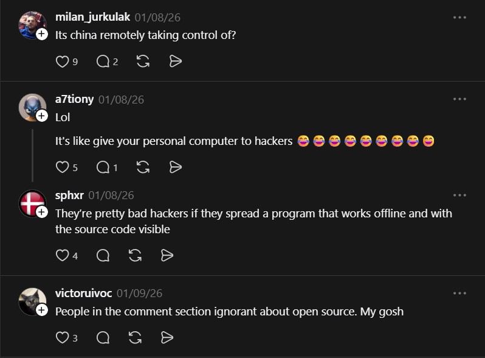Follow victoruivoc using the plus badge
Viewport: 485px width, 358px height.
(41, 310)
